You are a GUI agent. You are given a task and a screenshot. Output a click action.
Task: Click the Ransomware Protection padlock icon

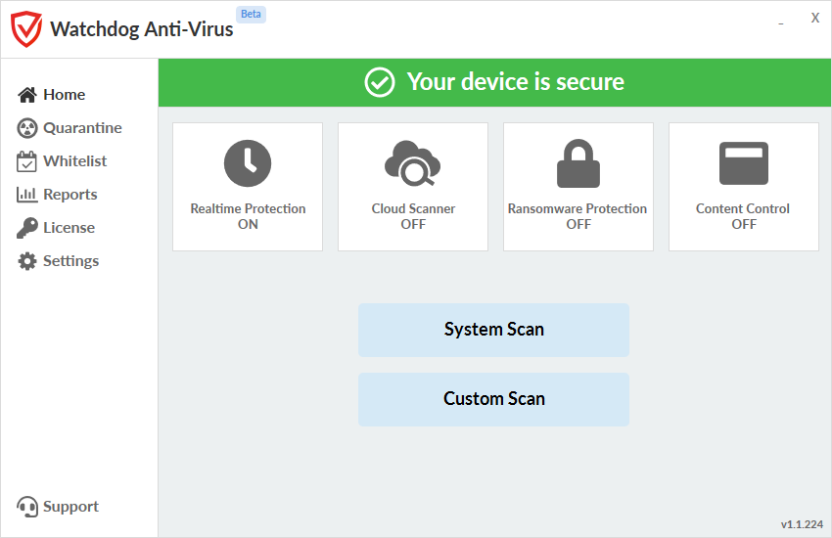tap(578, 163)
